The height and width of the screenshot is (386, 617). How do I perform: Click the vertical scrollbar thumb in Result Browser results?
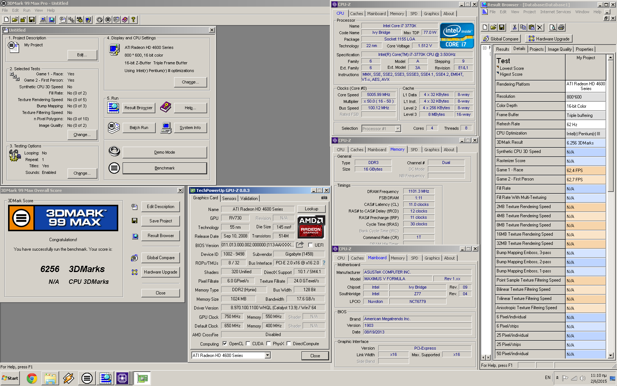(x=610, y=126)
